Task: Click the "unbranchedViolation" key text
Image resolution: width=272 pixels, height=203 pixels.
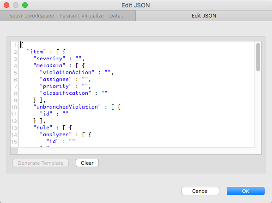Action: pos(67,107)
